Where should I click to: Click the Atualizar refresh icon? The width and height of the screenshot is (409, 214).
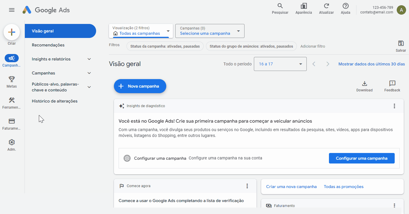(327, 6)
